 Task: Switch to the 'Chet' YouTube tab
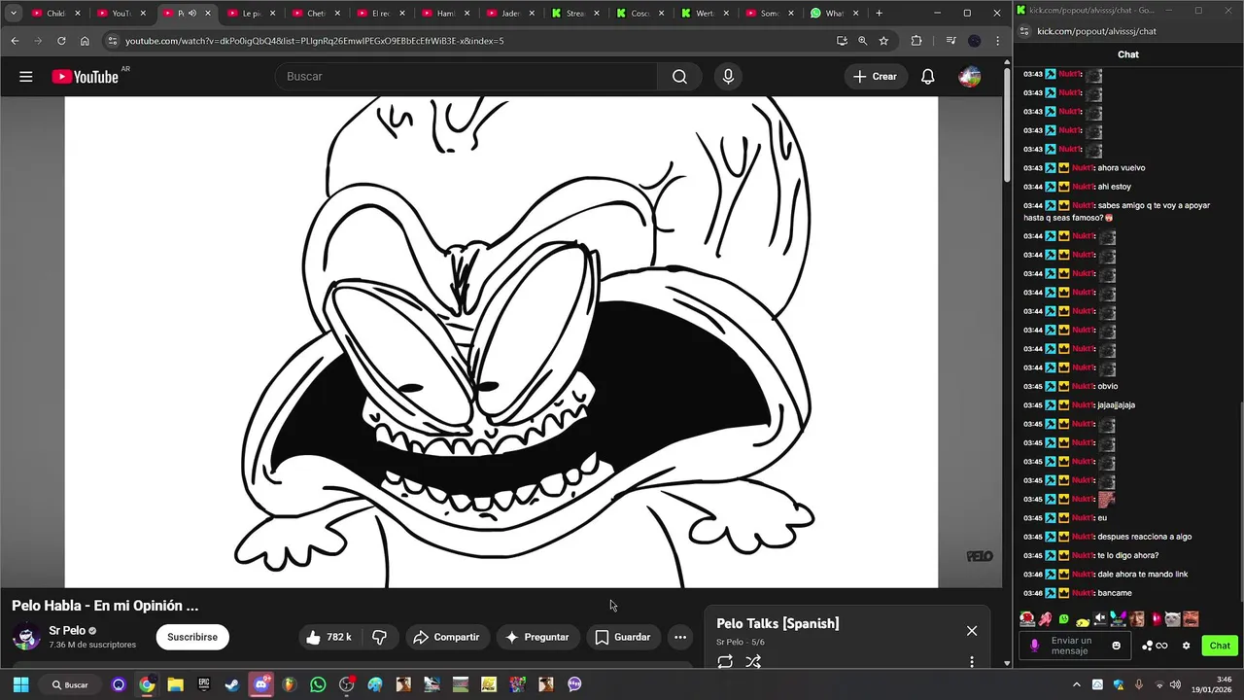316,14
